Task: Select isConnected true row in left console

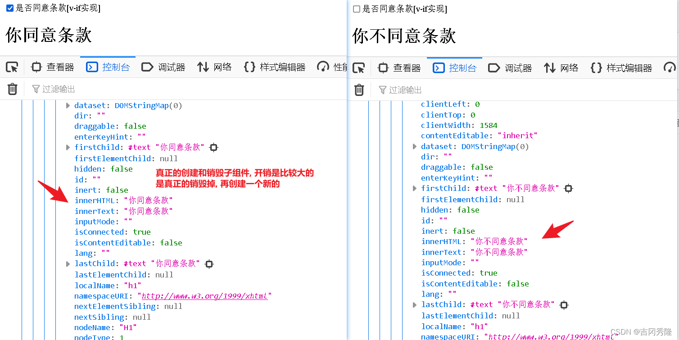Action: coord(113,232)
